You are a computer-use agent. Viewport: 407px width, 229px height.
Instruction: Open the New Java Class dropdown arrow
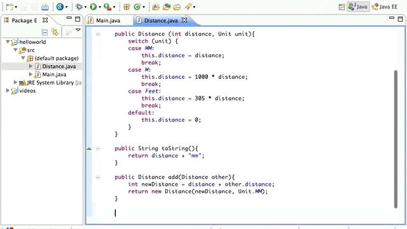coord(144,7)
